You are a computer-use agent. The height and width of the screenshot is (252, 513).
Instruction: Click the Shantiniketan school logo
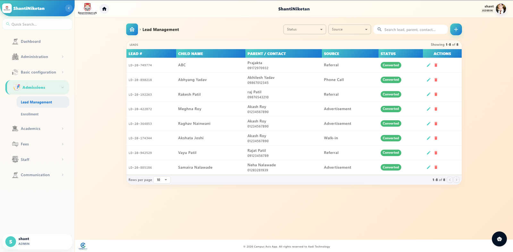pyautogui.click(x=87, y=9)
